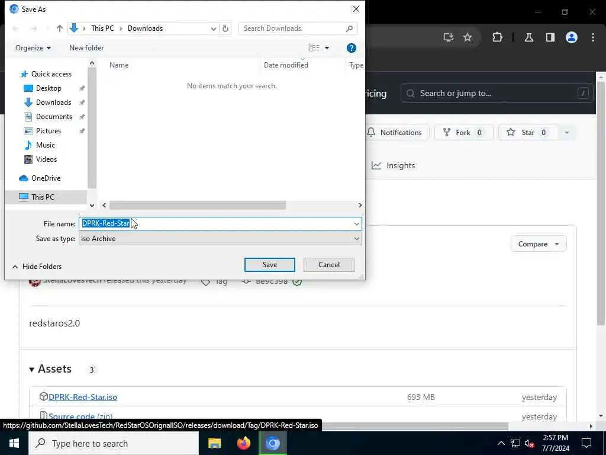Go up one folder level with Up arrow
This screenshot has width=606, height=455.
(60, 28)
